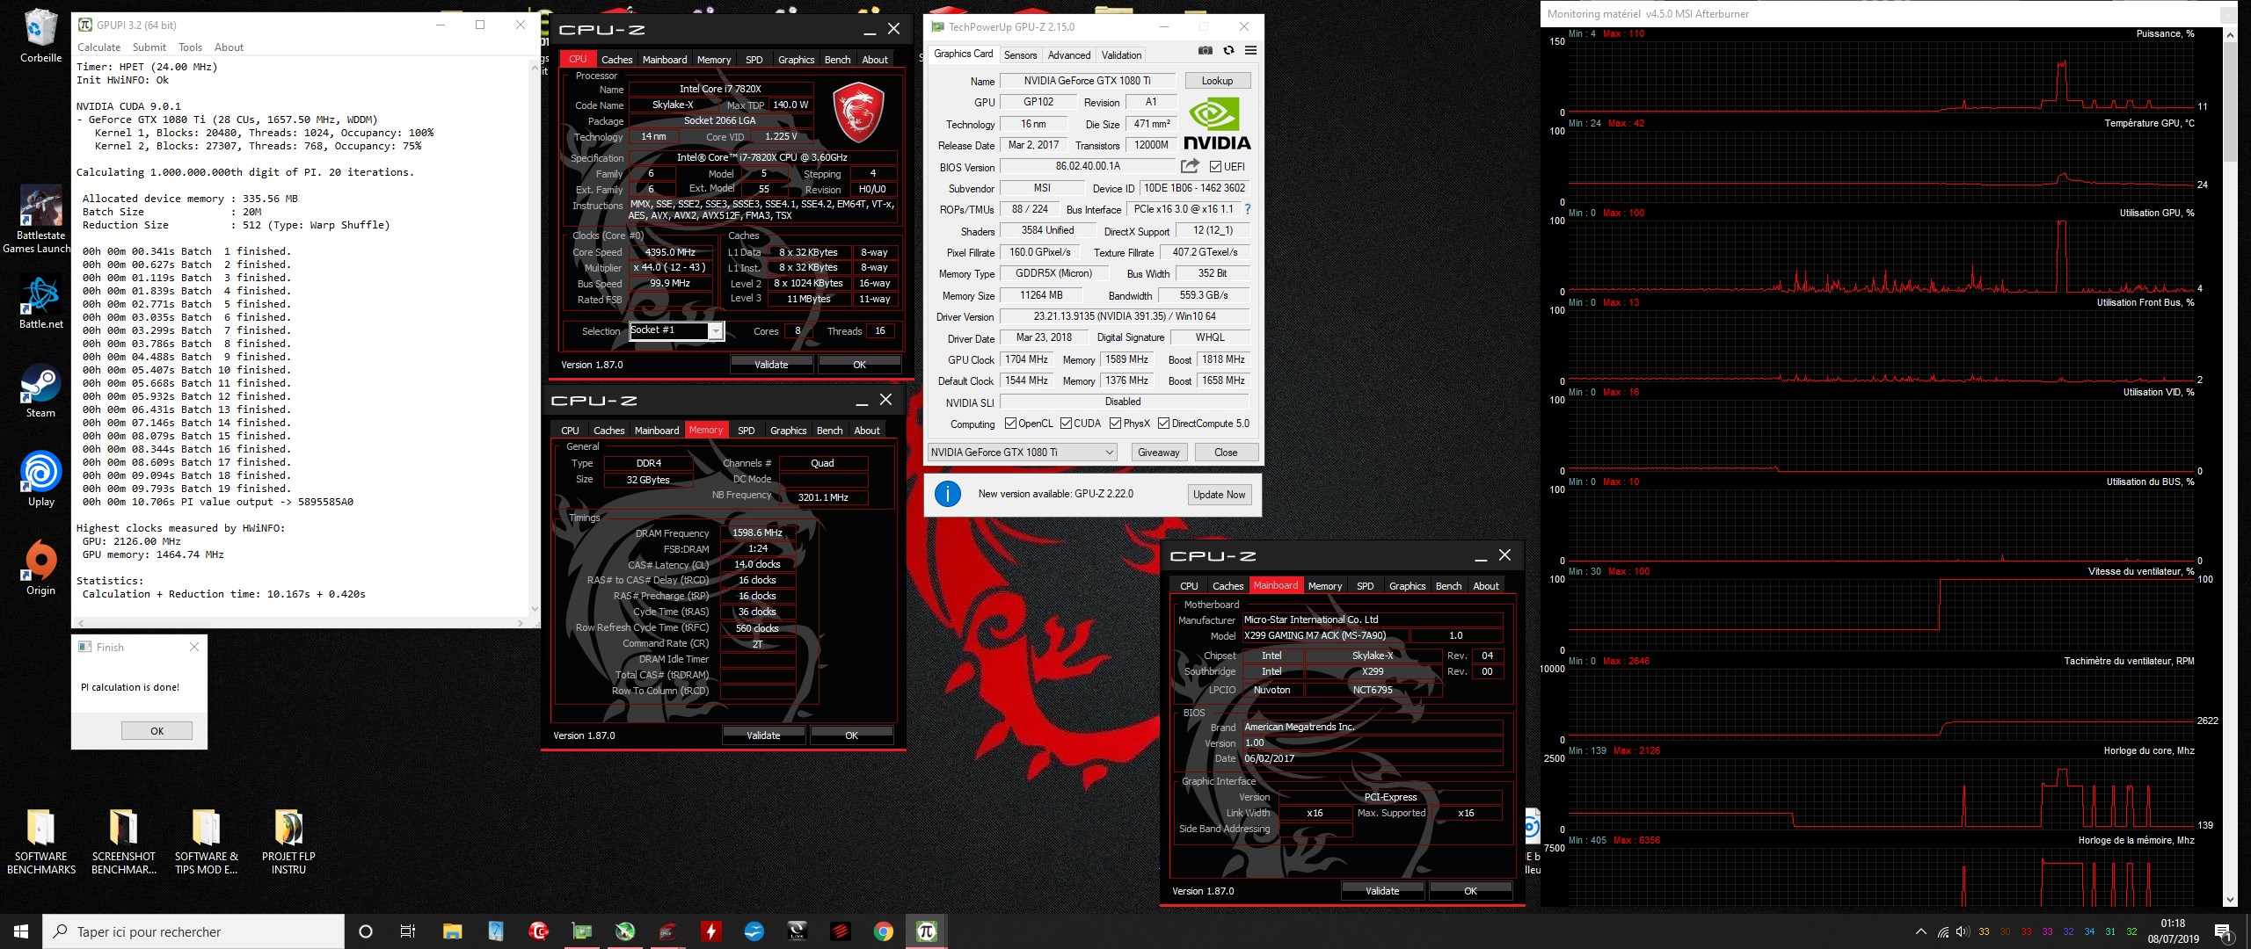Image resolution: width=2251 pixels, height=949 pixels.
Task: Open File Explorer from taskbar
Action: coord(452,931)
